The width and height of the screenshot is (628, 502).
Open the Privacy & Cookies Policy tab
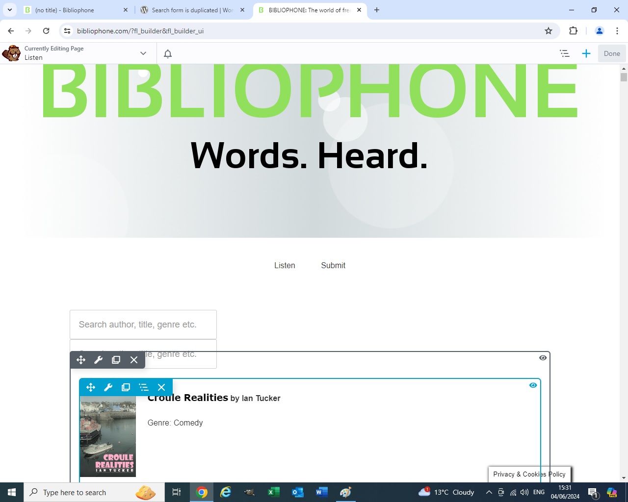pyautogui.click(x=529, y=474)
